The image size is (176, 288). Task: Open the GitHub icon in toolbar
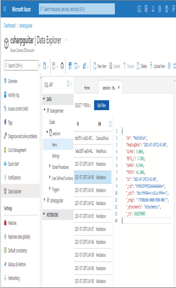click(x=62, y=66)
